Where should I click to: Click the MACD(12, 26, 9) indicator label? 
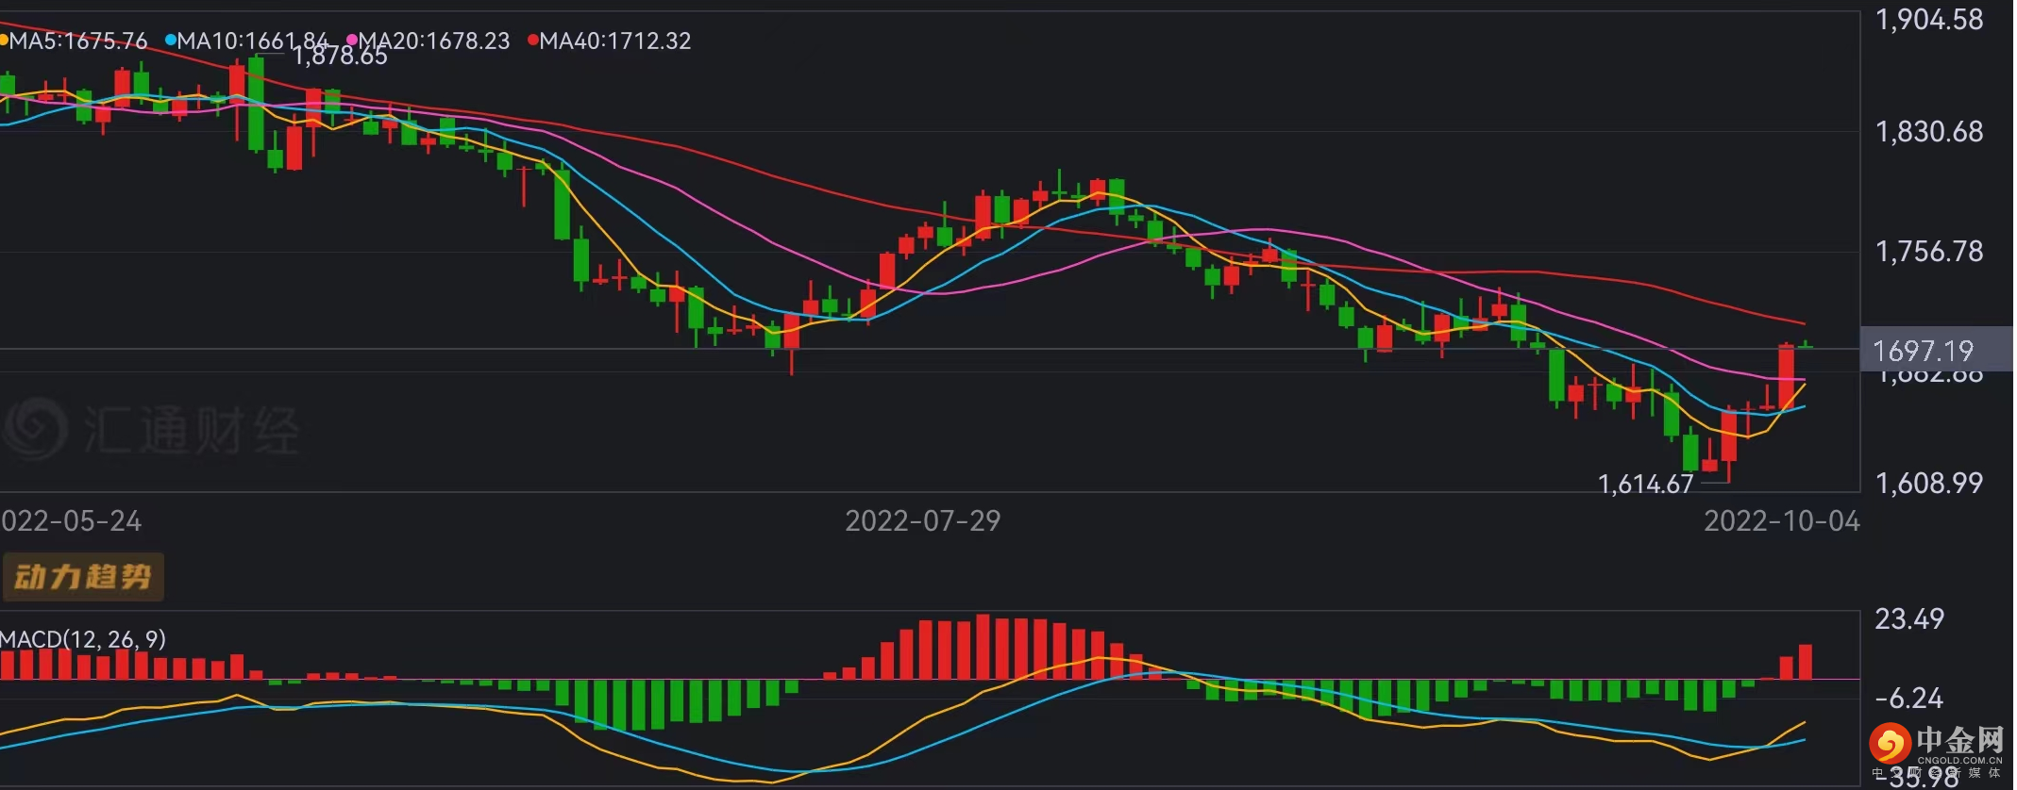83,639
